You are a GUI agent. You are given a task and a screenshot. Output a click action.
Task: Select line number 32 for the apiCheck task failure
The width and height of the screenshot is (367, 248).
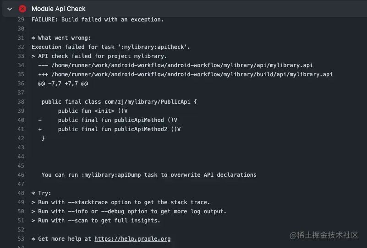click(x=21, y=47)
